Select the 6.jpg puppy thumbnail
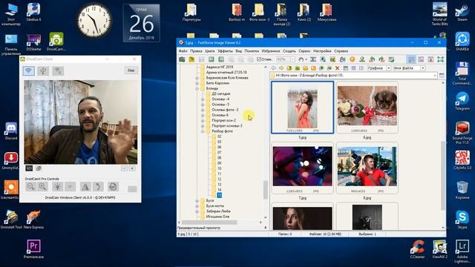This screenshot has height=267, width=475. [367, 108]
